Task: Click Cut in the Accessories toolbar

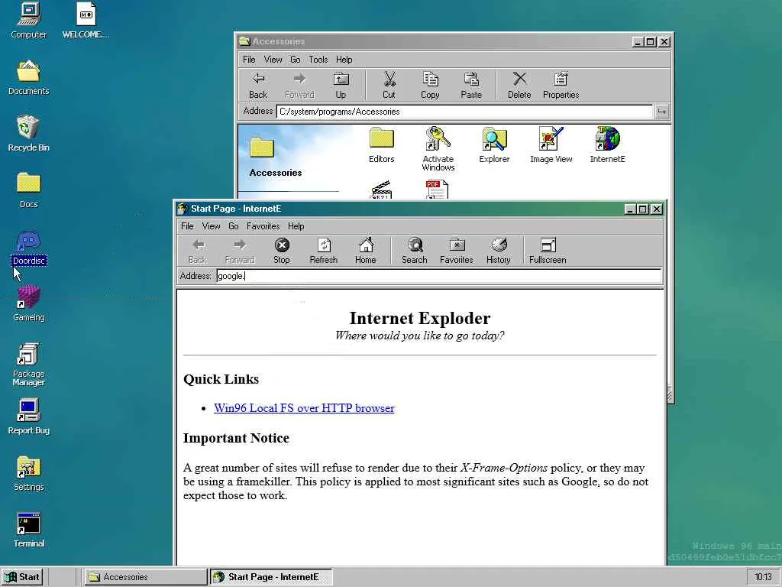Action: pyautogui.click(x=389, y=86)
